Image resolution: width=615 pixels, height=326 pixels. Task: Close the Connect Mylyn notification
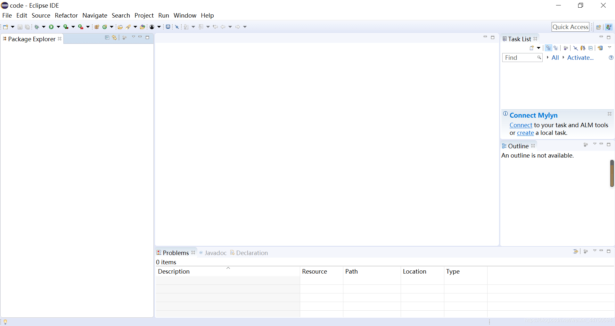610,114
